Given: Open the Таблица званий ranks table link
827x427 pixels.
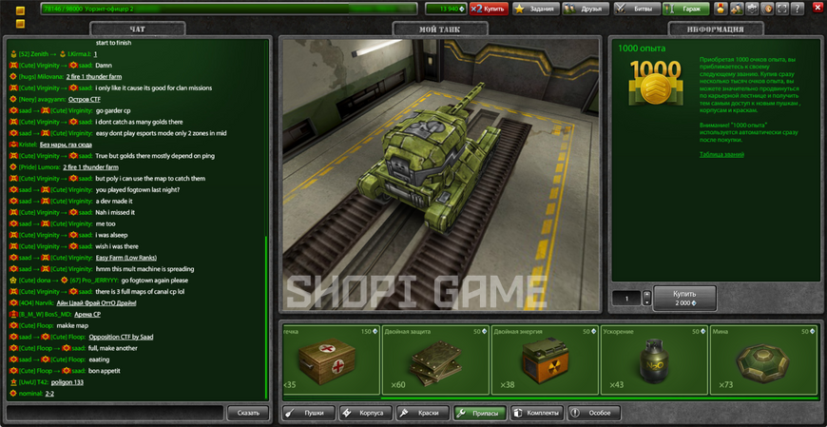Looking at the screenshot, I should click(x=721, y=155).
